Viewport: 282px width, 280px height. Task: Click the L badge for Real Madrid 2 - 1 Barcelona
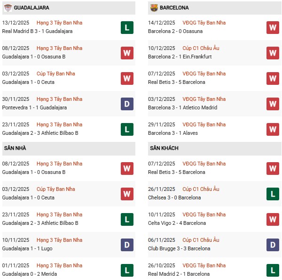tap(273, 270)
